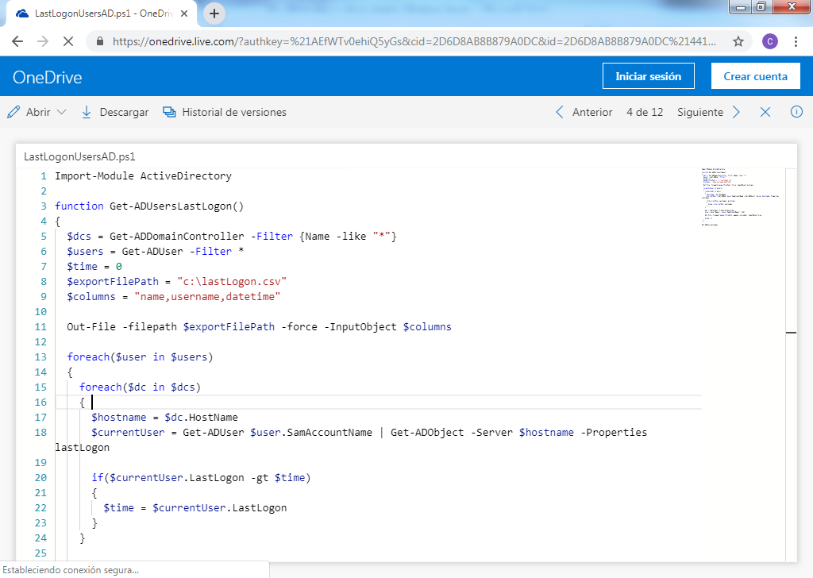The image size is (813, 578).
Task: Click line 1 'Import-Module ActiveDirectory'
Action: (143, 175)
